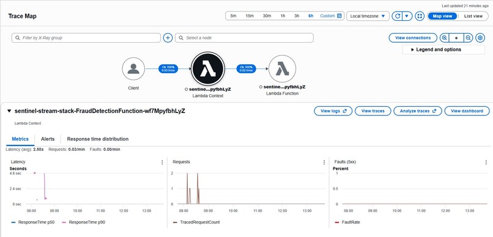Viewport: 493px width, 237px height.
Task: Open the refresh interval dropdown arrow
Action: (407, 16)
